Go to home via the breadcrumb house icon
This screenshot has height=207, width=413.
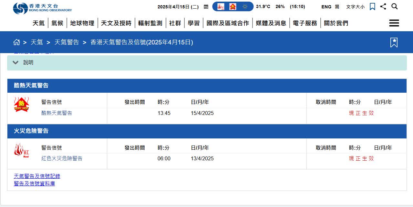[x=16, y=42]
